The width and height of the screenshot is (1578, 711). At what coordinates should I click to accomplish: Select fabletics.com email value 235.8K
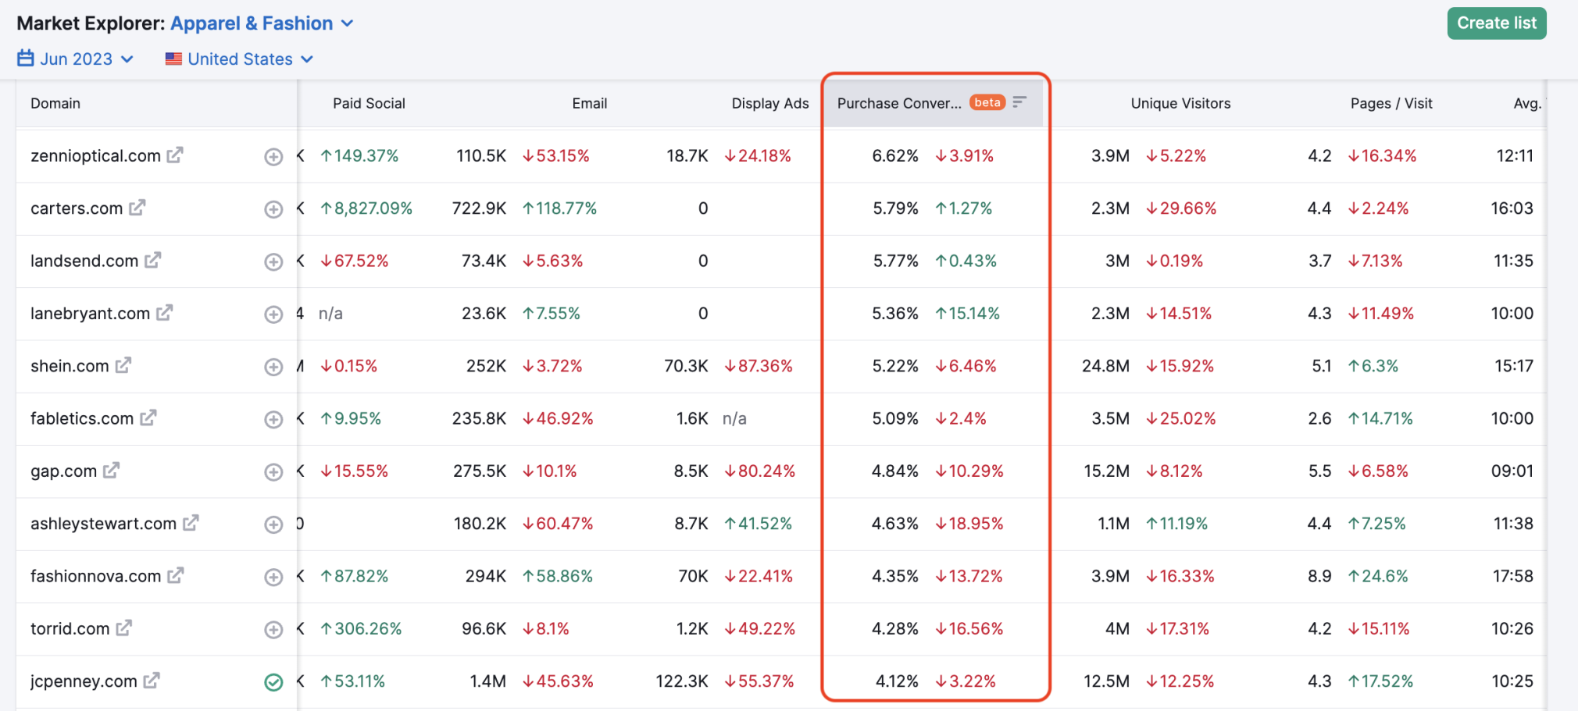pyautogui.click(x=479, y=418)
